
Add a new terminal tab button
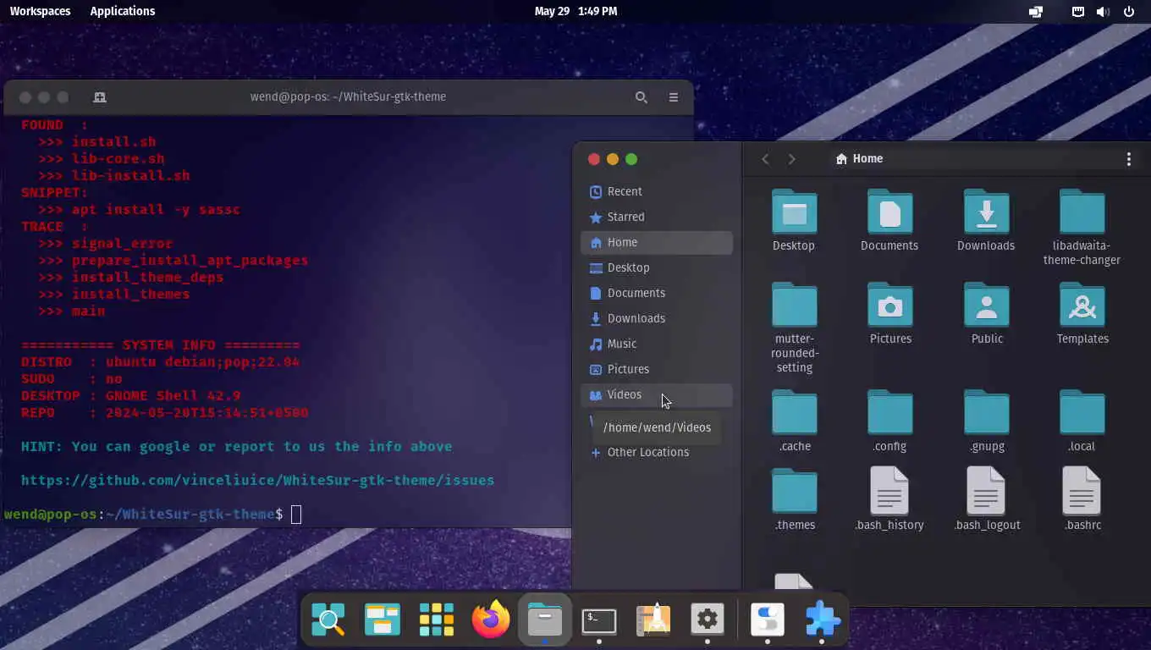(x=100, y=97)
